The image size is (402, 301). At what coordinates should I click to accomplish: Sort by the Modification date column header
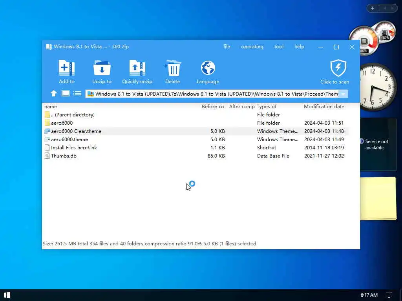324,107
